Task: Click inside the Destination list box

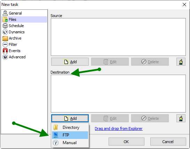Action: pyautogui.click(x=118, y=94)
